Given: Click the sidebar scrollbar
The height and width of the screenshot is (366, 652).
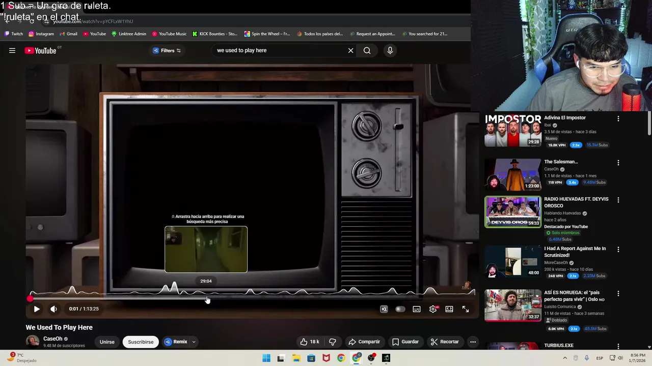Looking at the screenshot, I should coord(649,124).
